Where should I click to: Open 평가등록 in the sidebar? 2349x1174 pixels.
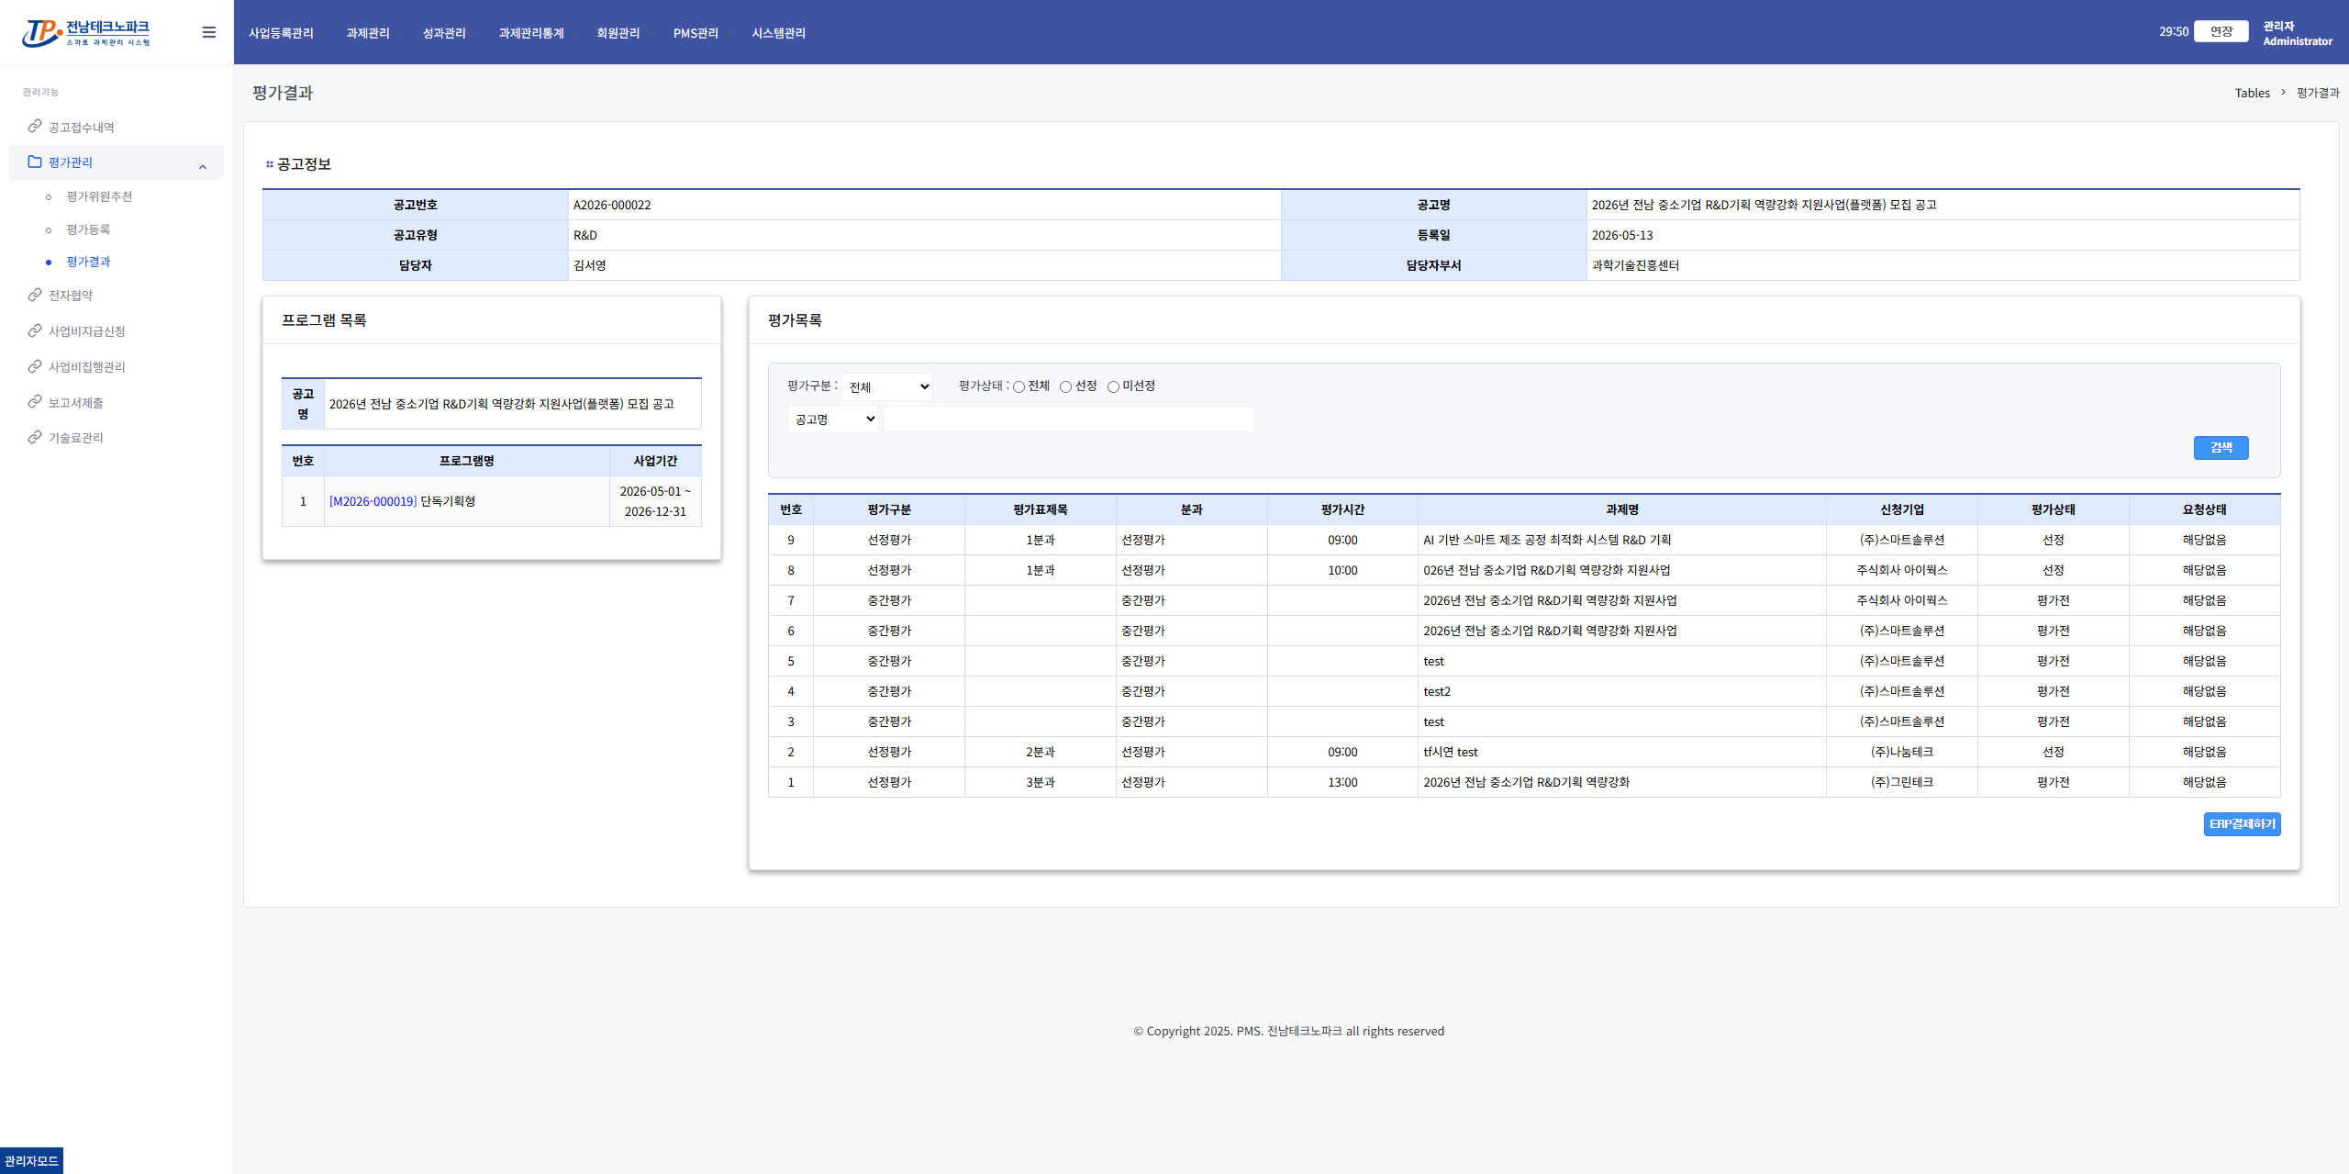[x=88, y=229]
